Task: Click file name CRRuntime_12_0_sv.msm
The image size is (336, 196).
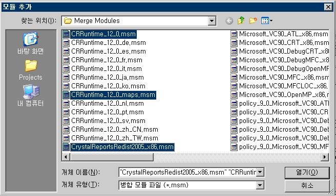Action: click(x=108, y=121)
